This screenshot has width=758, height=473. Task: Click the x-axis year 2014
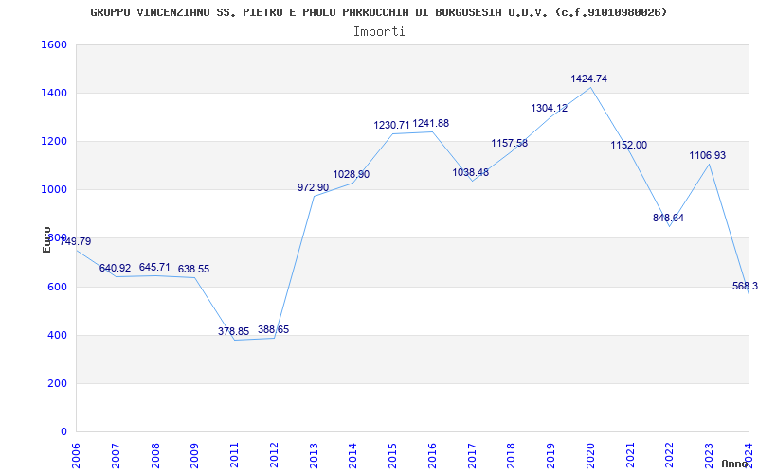352,455
